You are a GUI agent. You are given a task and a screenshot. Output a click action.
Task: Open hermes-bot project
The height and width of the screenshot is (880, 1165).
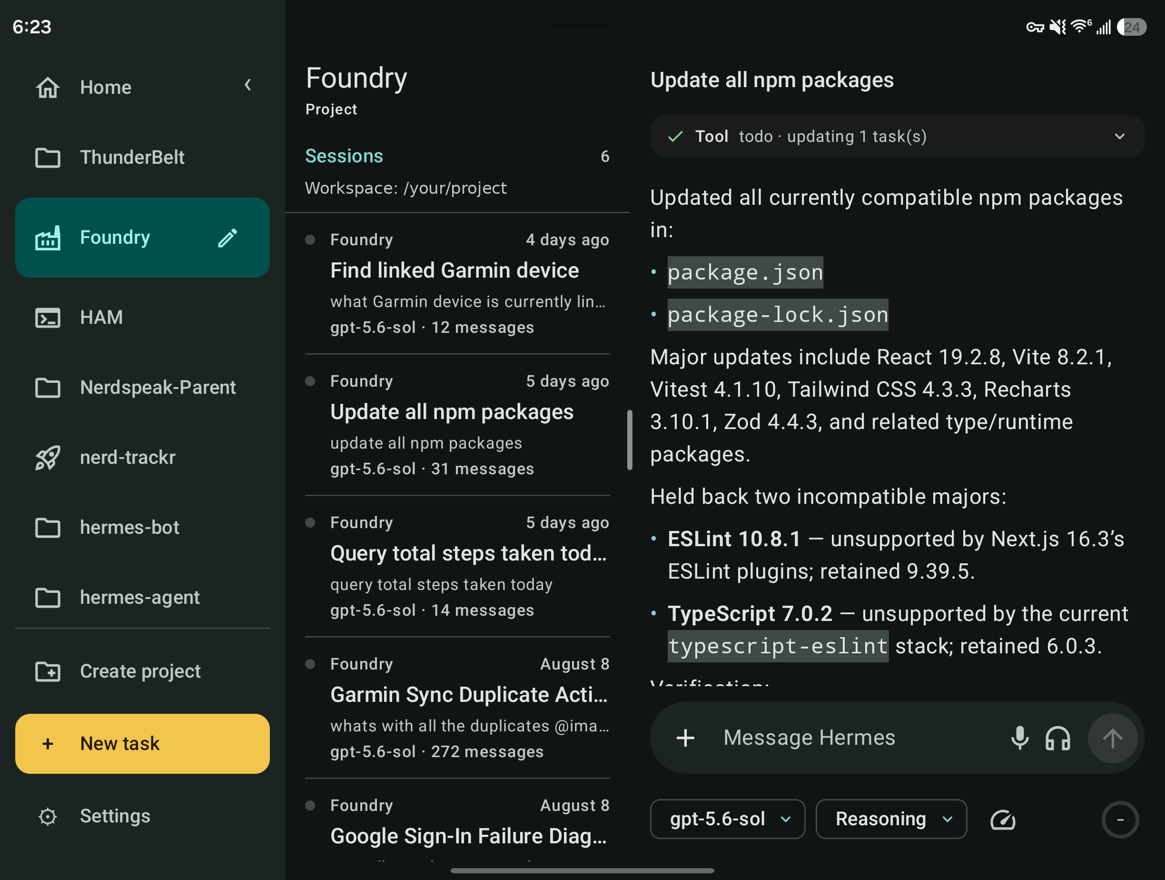click(142, 528)
